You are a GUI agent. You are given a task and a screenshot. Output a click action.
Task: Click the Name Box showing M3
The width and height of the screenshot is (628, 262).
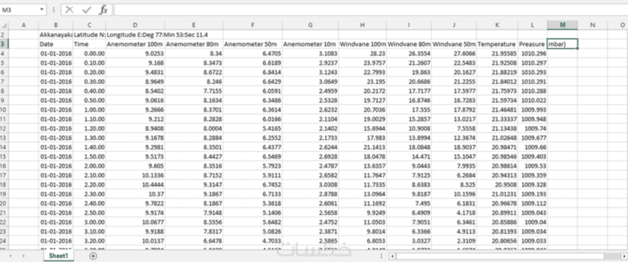tap(20, 9)
